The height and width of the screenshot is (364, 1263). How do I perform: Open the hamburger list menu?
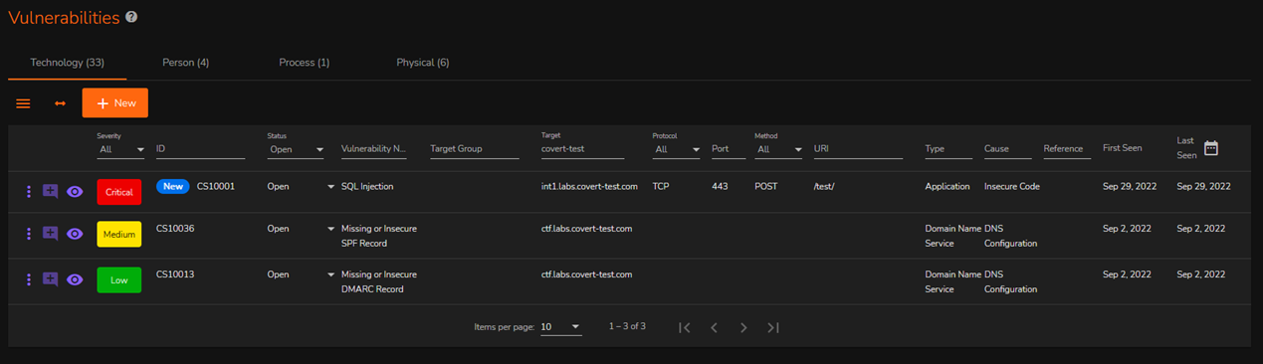click(23, 103)
